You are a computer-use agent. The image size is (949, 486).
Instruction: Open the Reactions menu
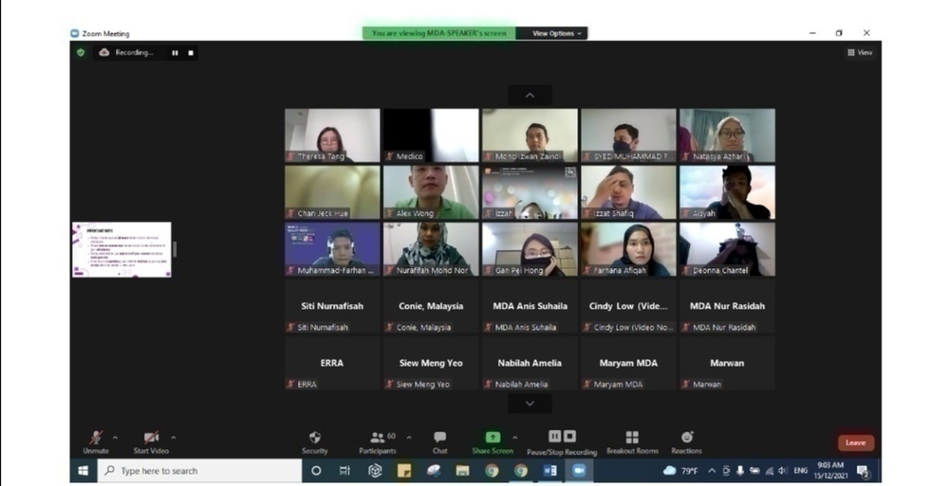(686, 439)
